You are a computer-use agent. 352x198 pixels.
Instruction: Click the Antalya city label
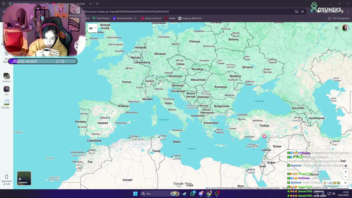(x=250, y=137)
